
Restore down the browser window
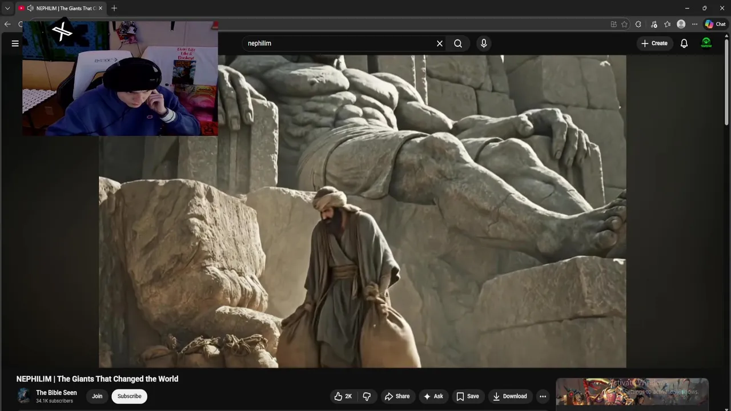click(704, 8)
